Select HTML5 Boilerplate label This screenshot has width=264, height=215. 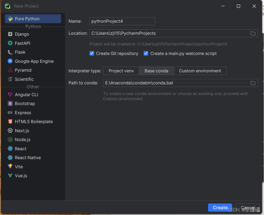34,122
